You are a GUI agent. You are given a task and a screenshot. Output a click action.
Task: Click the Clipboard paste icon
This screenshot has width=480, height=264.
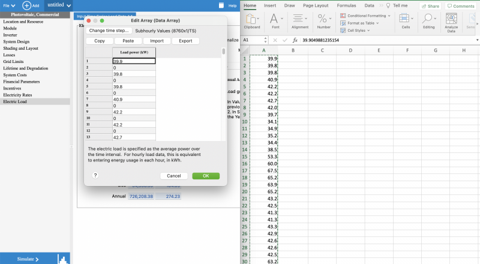click(x=252, y=19)
